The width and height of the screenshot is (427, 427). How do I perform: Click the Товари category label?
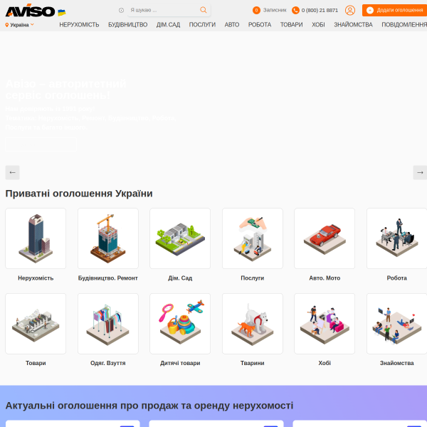(36, 363)
